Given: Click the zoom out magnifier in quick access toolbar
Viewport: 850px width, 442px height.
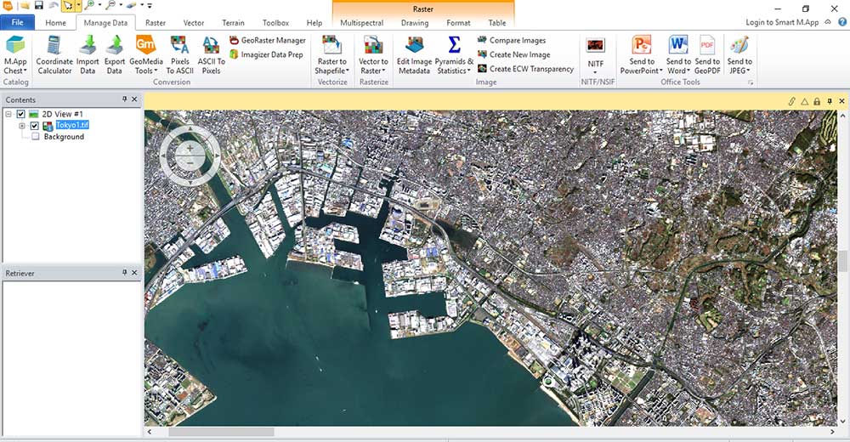Looking at the screenshot, I should [110, 6].
